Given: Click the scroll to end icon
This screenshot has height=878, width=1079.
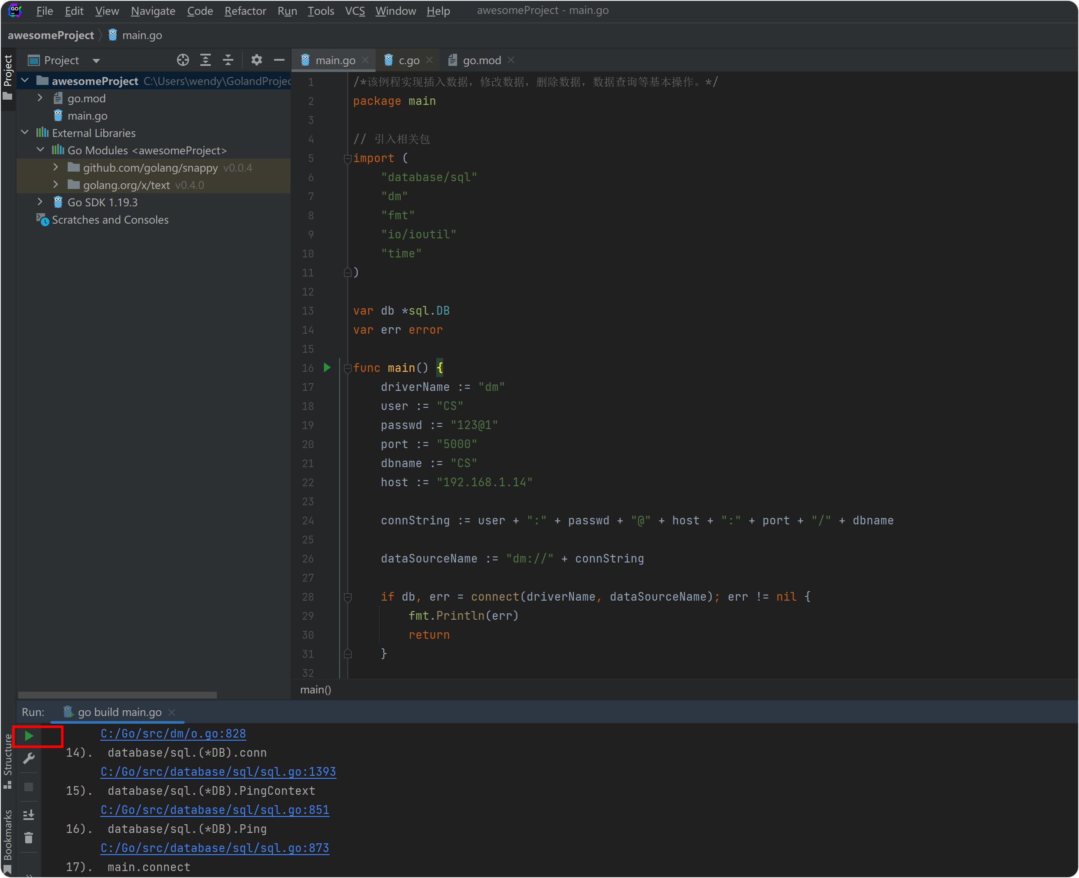Looking at the screenshot, I should 29,815.
